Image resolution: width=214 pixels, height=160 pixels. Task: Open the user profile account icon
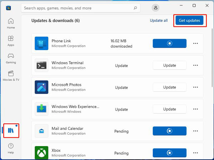pos(156,8)
